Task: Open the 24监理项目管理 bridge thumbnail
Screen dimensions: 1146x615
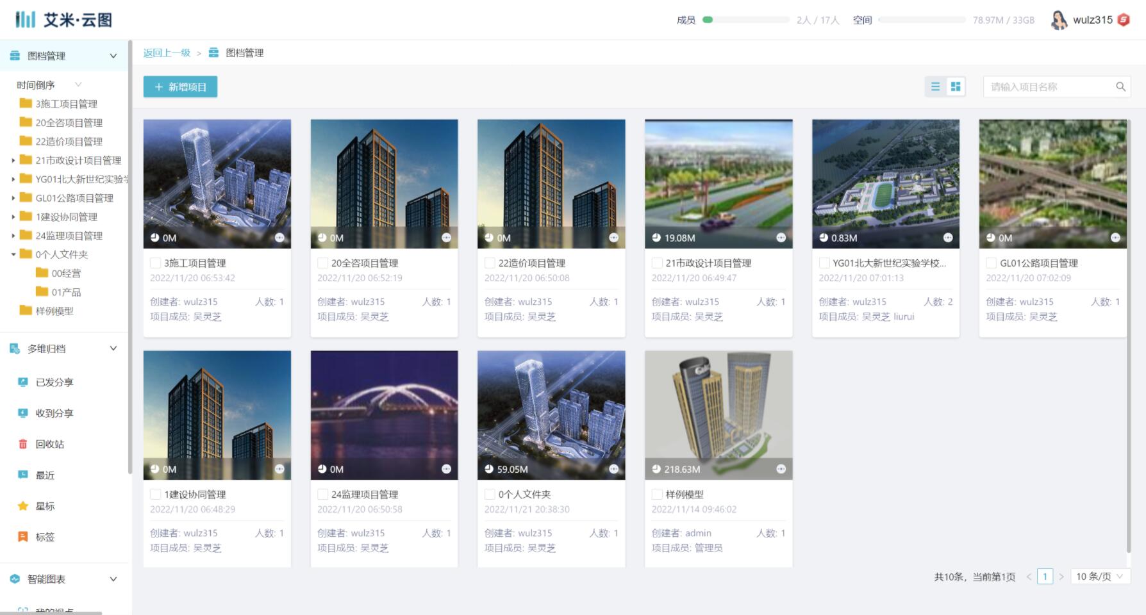Action: tap(384, 414)
